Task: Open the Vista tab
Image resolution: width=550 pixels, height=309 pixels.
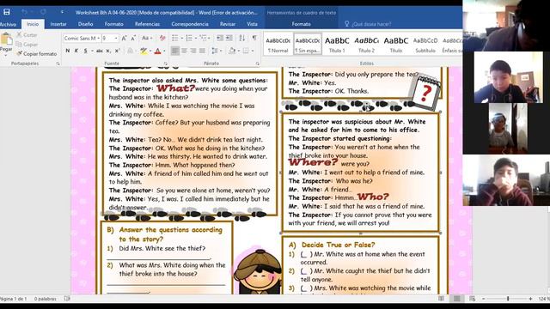Action: tap(252, 24)
